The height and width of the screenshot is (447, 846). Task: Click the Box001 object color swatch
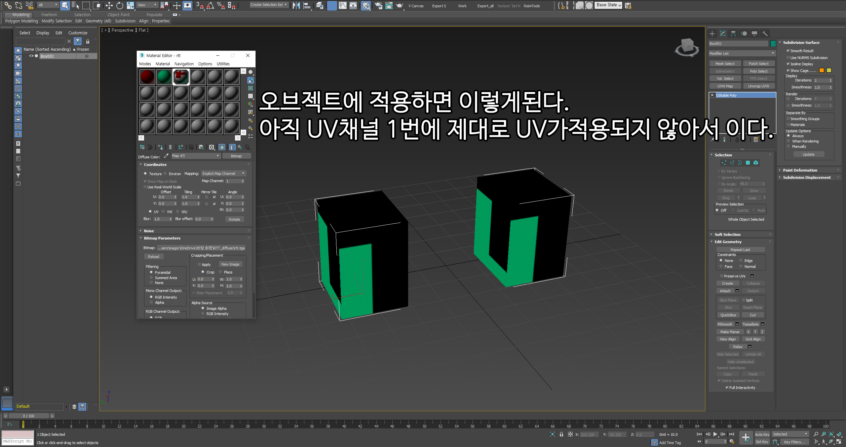pyautogui.click(x=773, y=44)
